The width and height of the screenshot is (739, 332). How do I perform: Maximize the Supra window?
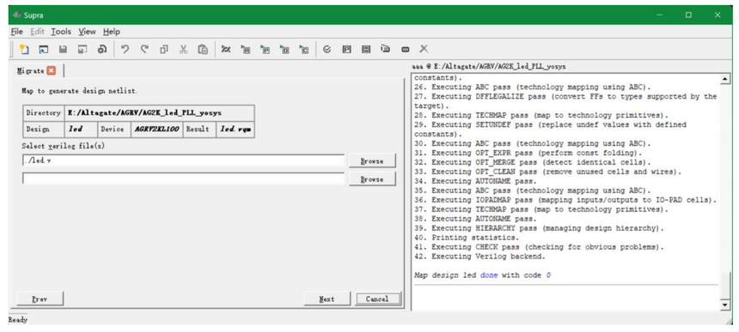pyautogui.click(x=688, y=15)
